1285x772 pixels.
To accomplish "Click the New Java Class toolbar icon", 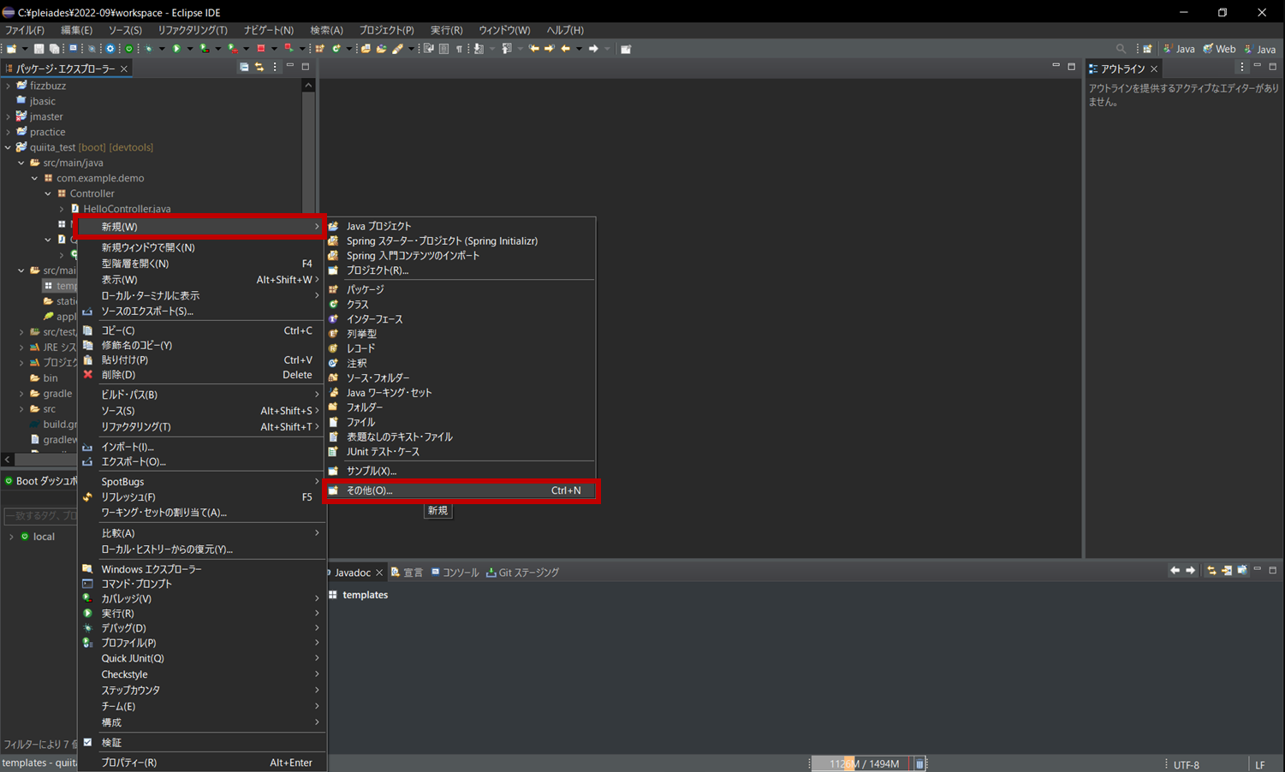I will (x=336, y=49).
